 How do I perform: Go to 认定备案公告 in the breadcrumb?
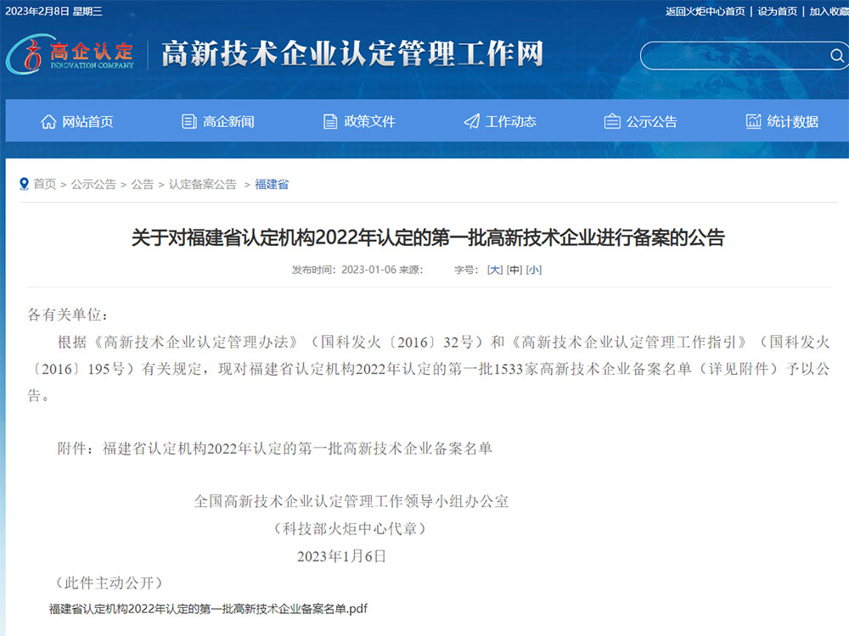coord(202,184)
